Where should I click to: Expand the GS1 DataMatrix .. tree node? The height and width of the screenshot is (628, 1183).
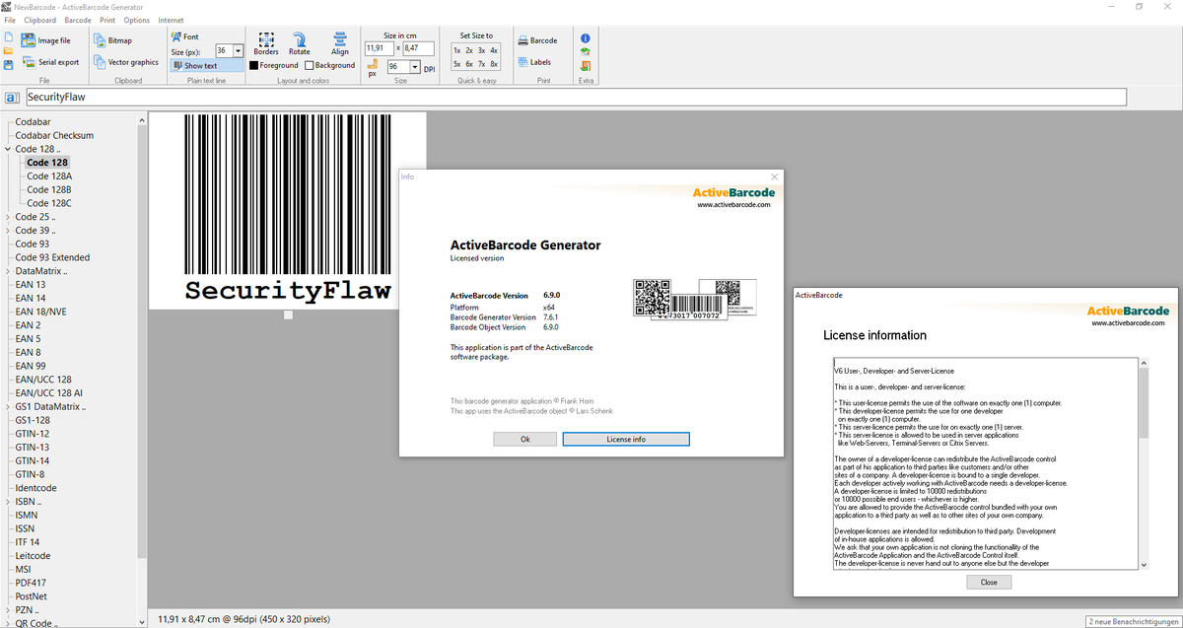[8, 406]
